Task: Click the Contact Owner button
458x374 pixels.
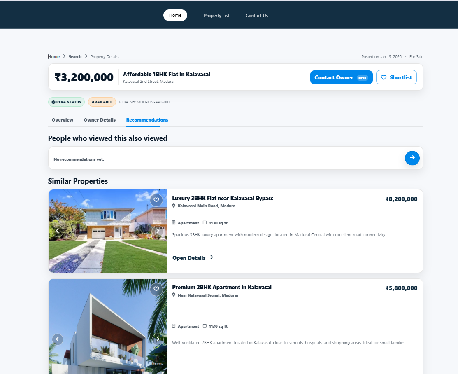Action: (341, 77)
